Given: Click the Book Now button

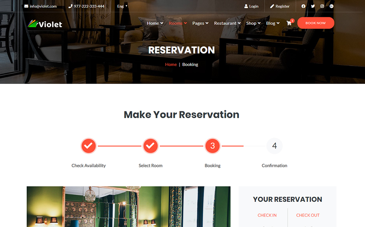Looking at the screenshot, I should click(316, 23).
